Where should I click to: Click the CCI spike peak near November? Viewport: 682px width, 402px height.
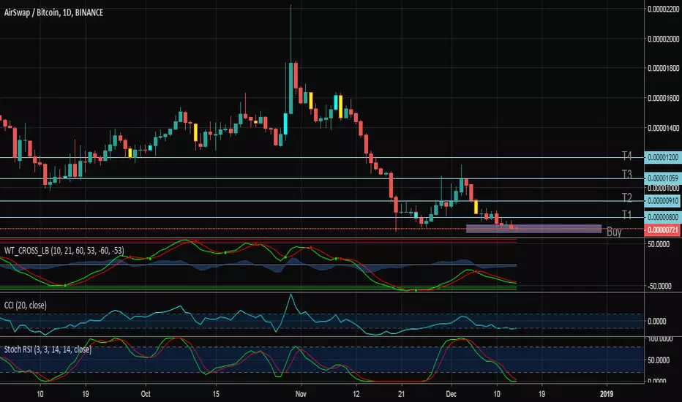click(x=291, y=295)
